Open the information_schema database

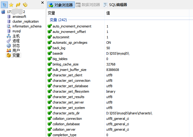click(27, 26)
